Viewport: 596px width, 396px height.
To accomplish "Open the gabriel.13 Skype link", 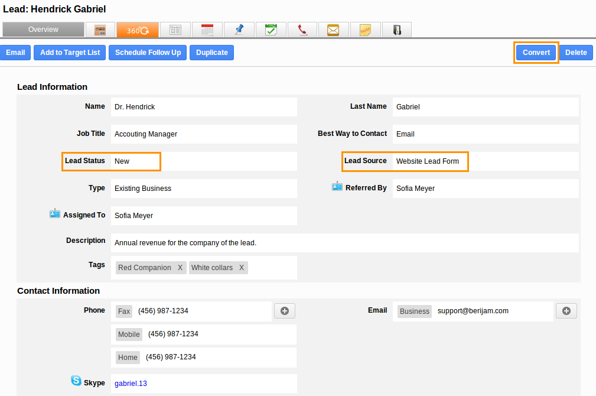I will coord(131,384).
